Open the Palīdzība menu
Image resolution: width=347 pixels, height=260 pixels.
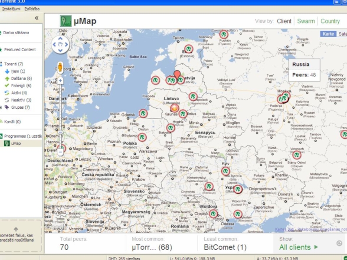tap(32, 9)
